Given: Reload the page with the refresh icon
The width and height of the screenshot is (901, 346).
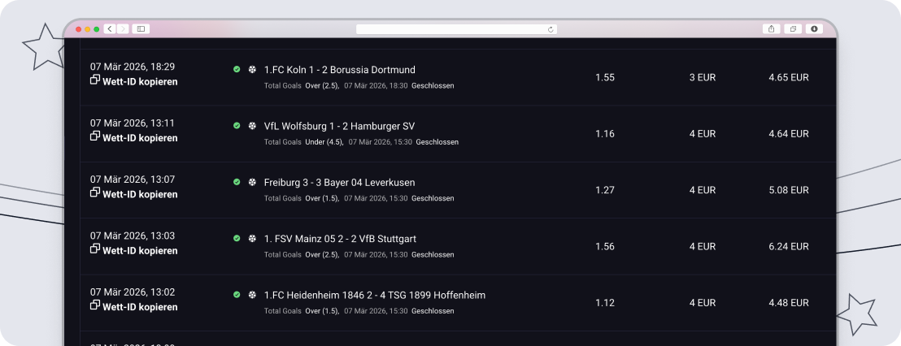Looking at the screenshot, I should pyautogui.click(x=551, y=29).
